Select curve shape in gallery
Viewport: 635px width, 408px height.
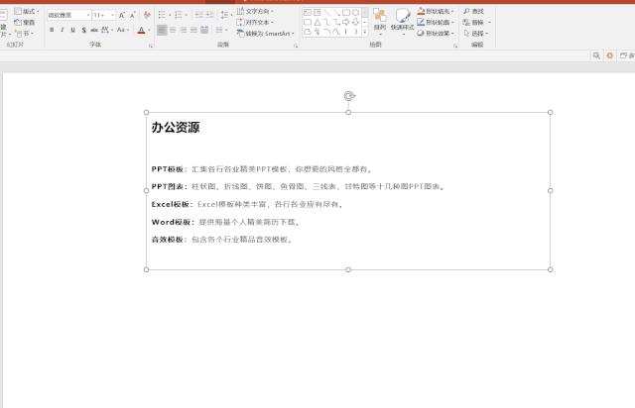336,32
